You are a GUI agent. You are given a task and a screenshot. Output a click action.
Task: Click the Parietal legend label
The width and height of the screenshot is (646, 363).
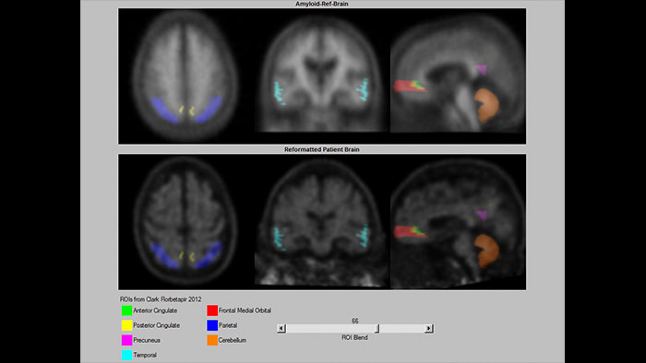pos(227,325)
